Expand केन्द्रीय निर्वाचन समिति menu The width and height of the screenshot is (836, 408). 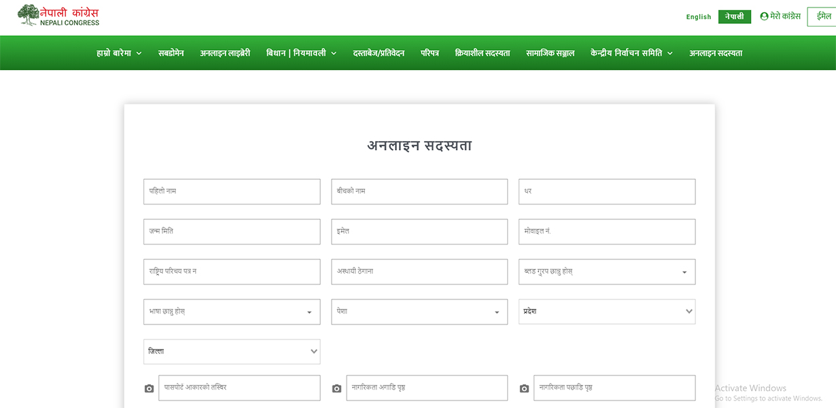point(631,53)
